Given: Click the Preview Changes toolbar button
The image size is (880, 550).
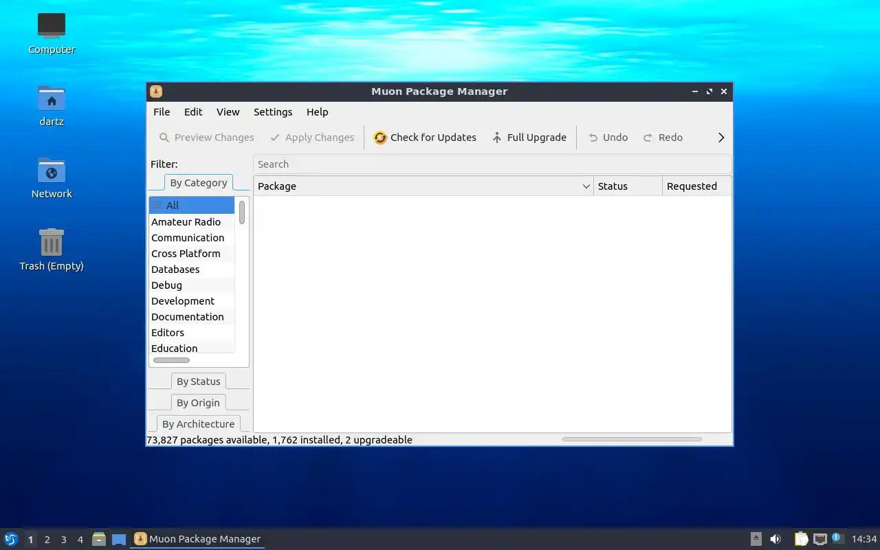Looking at the screenshot, I should (x=206, y=137).
